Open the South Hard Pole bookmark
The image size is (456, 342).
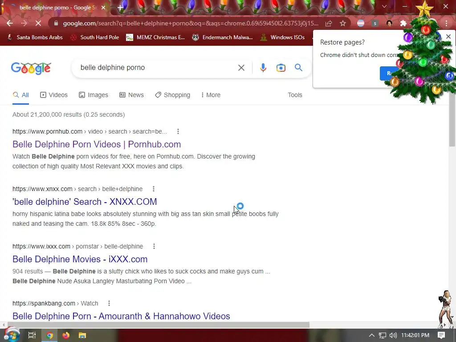[95, 37]
